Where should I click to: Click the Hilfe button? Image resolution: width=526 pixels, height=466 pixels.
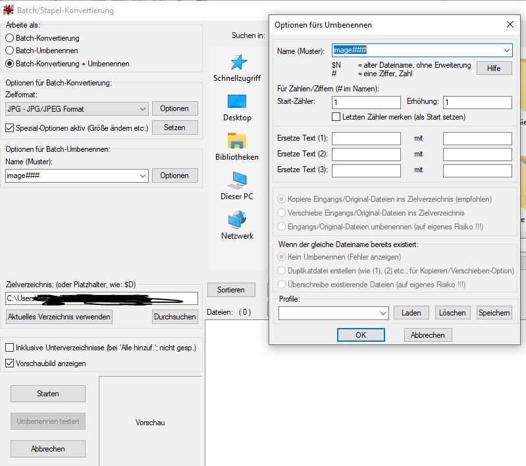494,68
